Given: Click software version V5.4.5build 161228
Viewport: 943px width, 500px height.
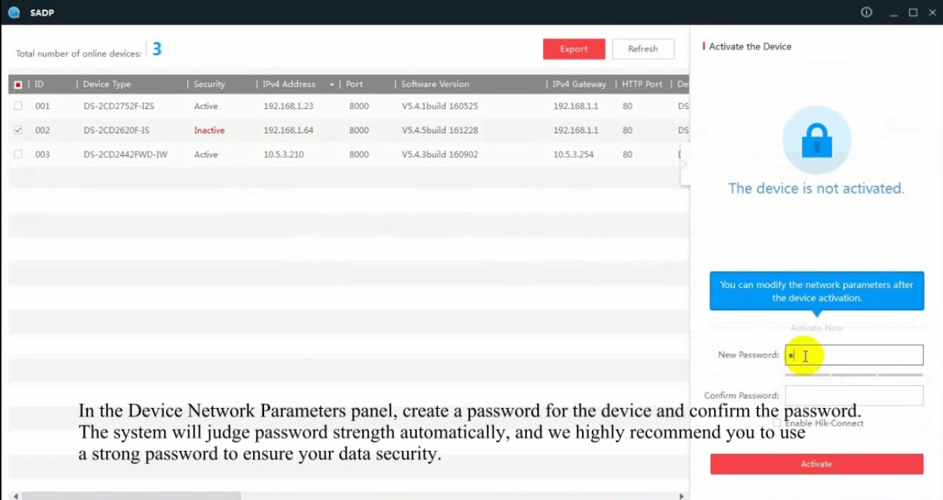Looking at the screenshot, I should point(440,130).
